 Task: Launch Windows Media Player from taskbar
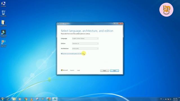(20, 99)
